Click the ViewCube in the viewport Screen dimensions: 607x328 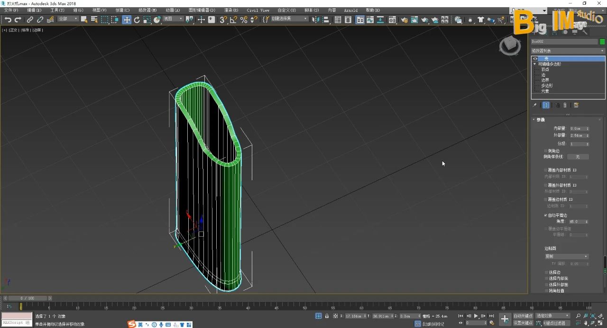click(510, 45)
